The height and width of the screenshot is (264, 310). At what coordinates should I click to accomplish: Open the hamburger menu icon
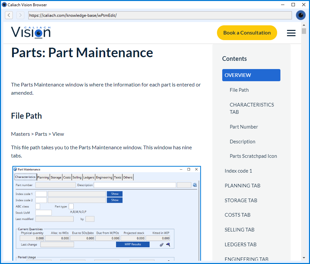click(x=291, y=33)
